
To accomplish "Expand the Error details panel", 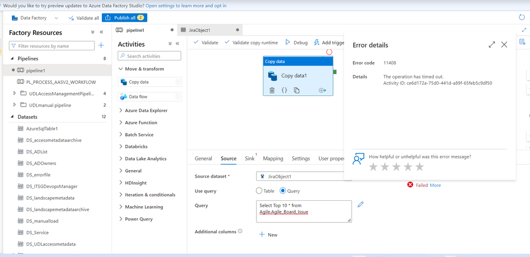I will [x=492, y=45].
